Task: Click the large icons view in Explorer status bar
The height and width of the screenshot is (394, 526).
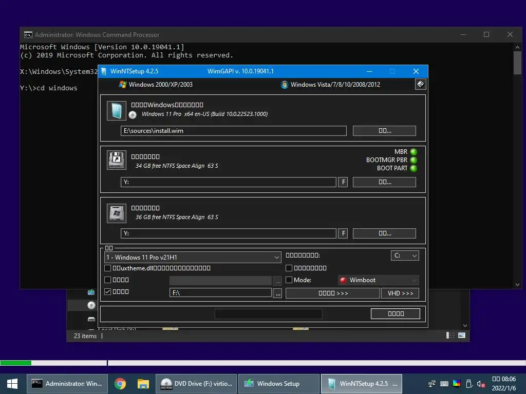Action: coord(462,336)
